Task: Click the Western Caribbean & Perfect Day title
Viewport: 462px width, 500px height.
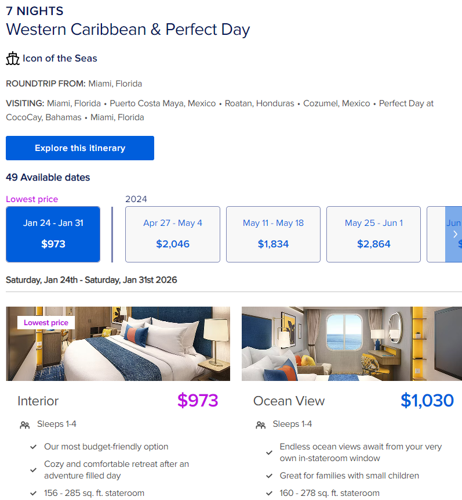Action: click(128, 30)
